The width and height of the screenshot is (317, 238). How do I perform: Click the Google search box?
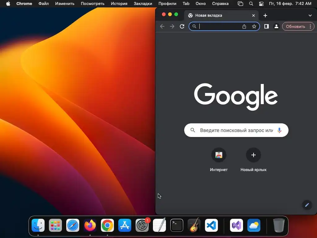click(236, 130)
